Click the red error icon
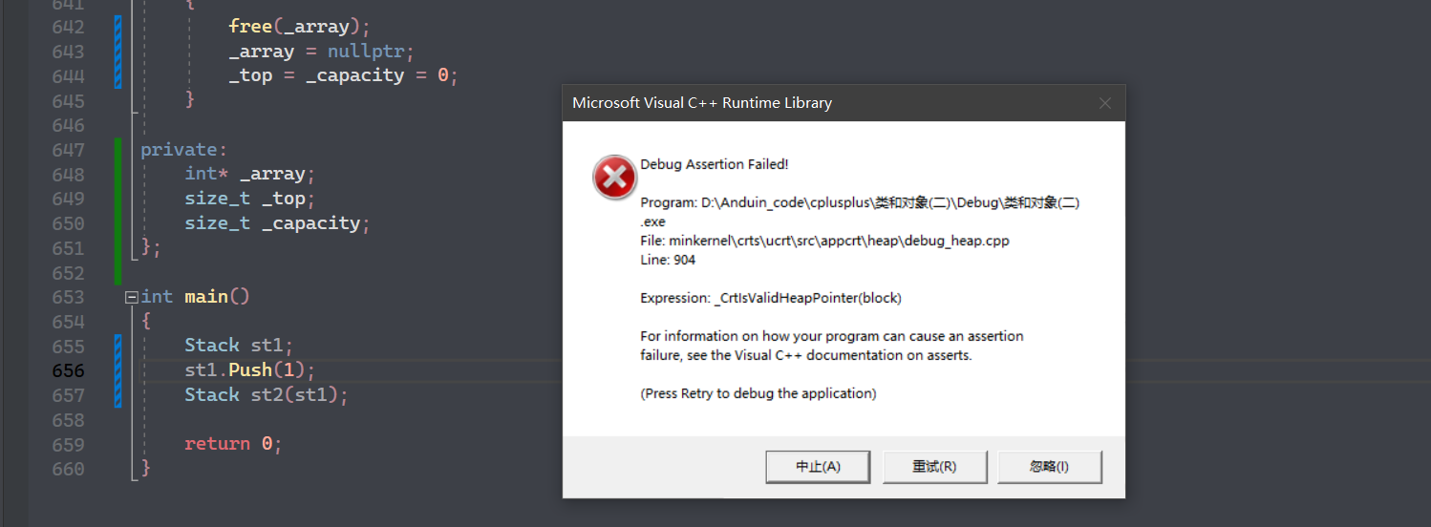Image resolution: width=1431 pixels, height=527 pixels. (x=614, y=178)
